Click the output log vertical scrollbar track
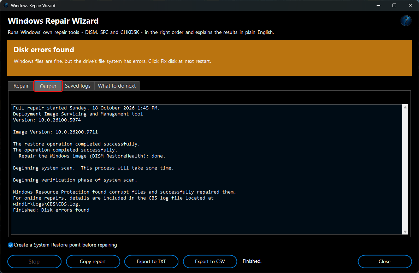Image resolution: width=419 pixels, height=273 pixels. 405,170
